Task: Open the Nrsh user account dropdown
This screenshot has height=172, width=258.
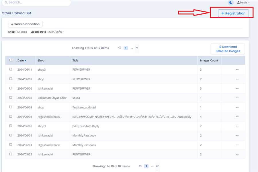Action: pyautogui.click(x=243, y=2)
